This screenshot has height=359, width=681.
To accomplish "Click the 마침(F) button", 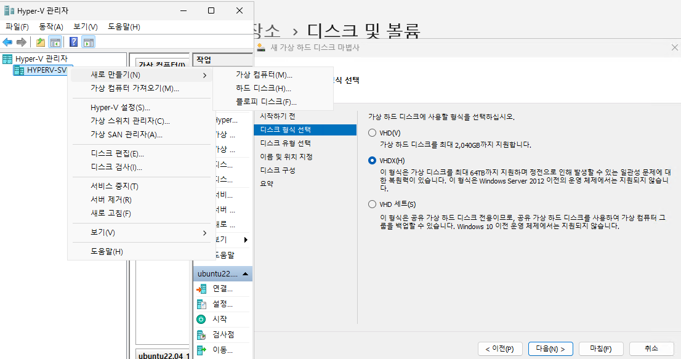I will coord(601,349).
